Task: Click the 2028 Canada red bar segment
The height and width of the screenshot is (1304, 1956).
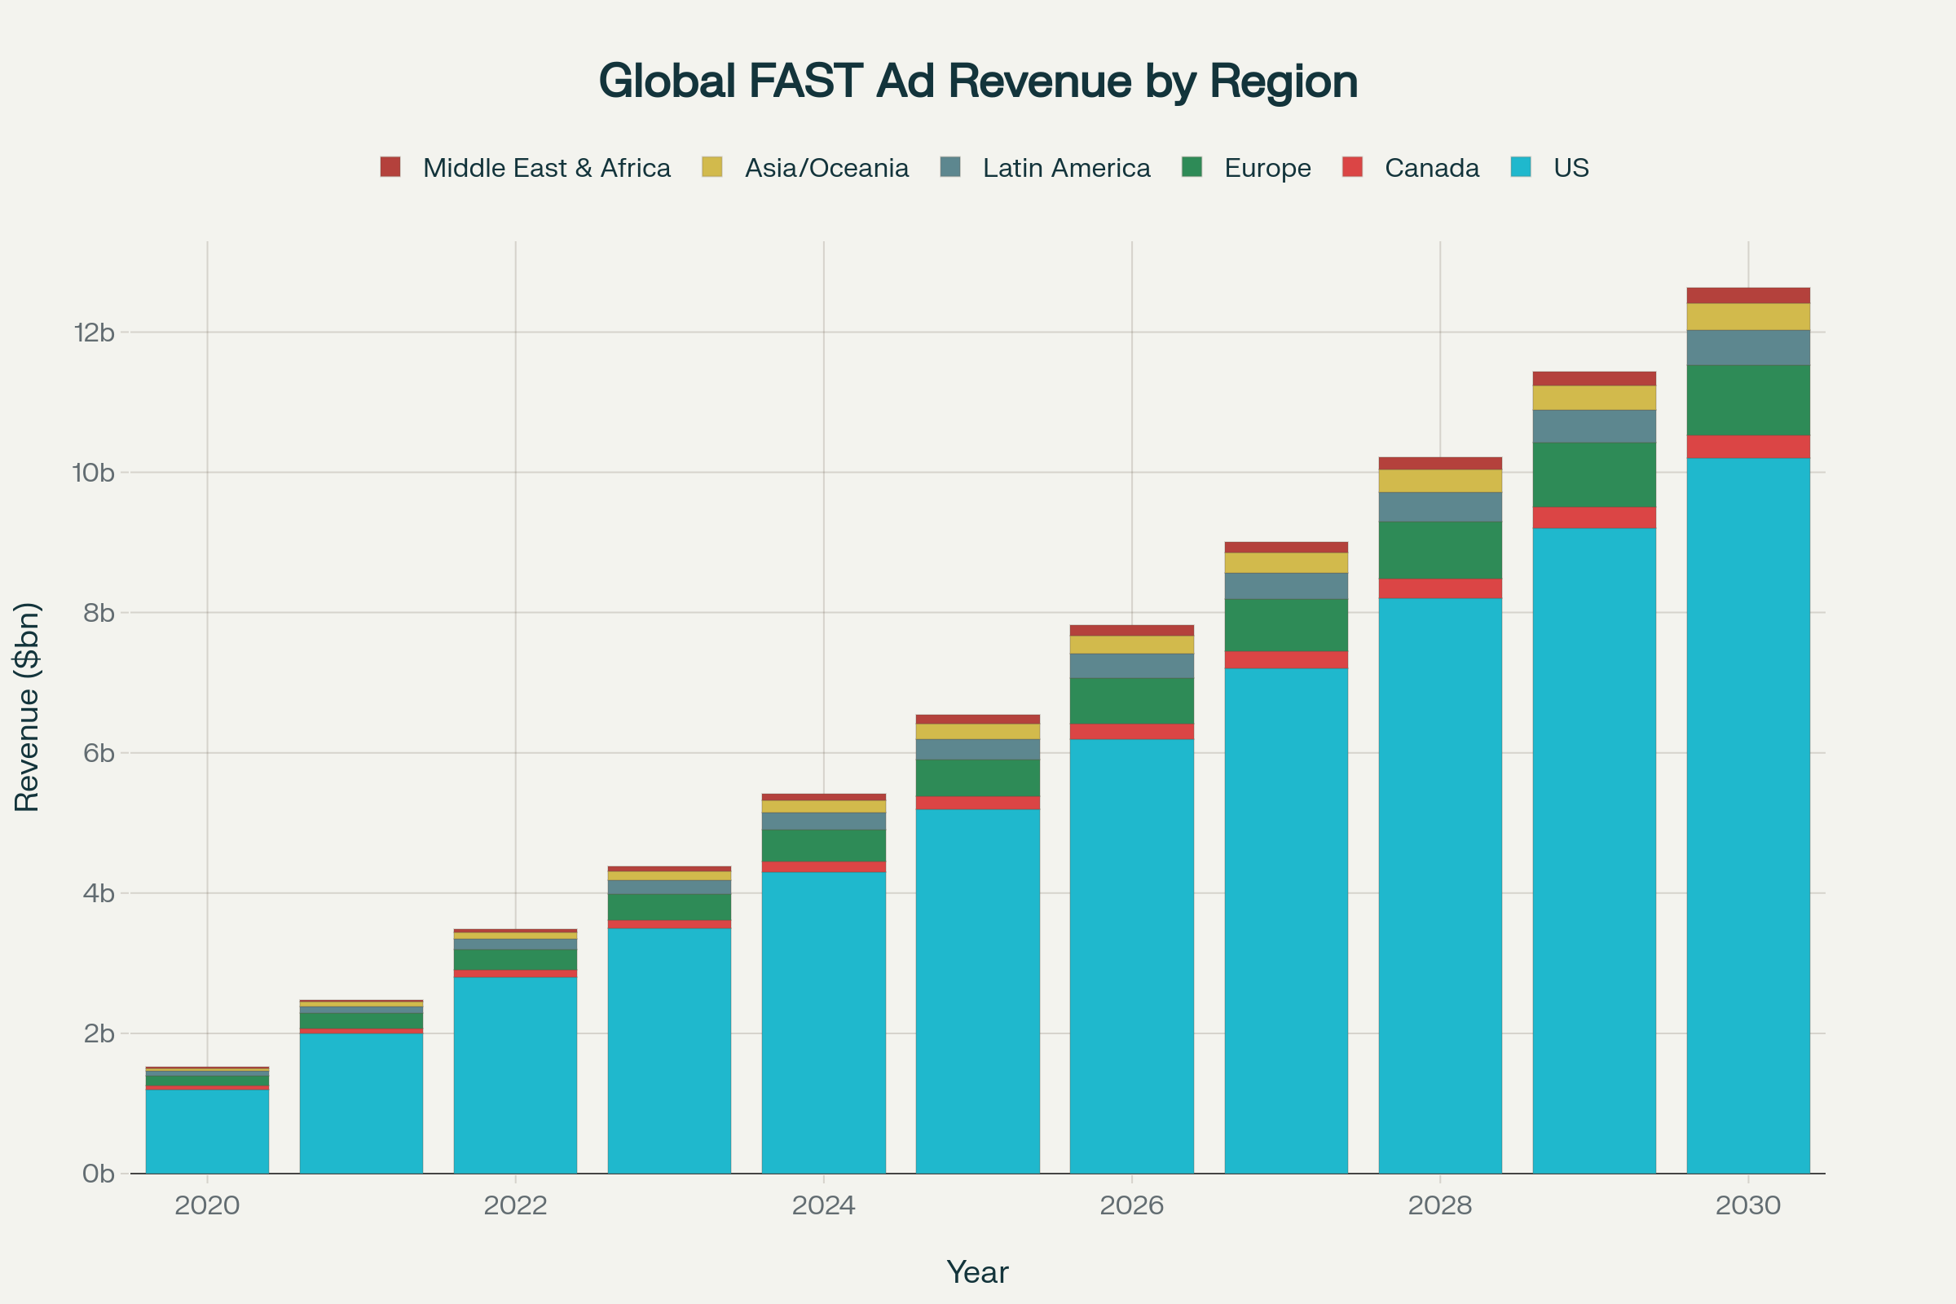Action: click(x=1440, y=588)
